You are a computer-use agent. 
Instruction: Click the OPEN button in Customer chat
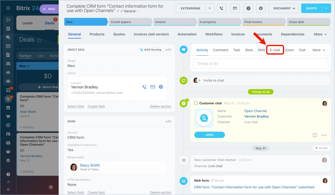point(210,135)
